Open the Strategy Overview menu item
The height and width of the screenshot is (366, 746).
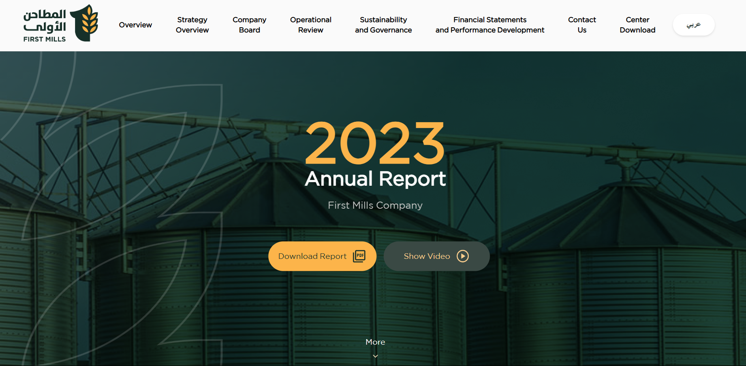coord(192,25)
